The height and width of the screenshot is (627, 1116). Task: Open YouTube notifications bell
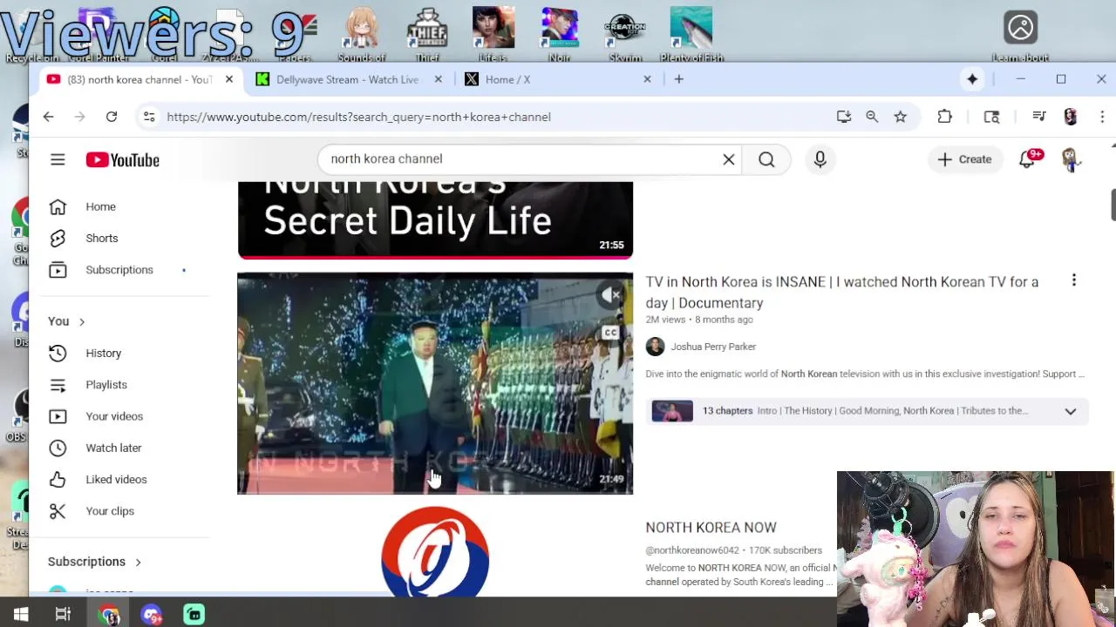(1028, 159)
